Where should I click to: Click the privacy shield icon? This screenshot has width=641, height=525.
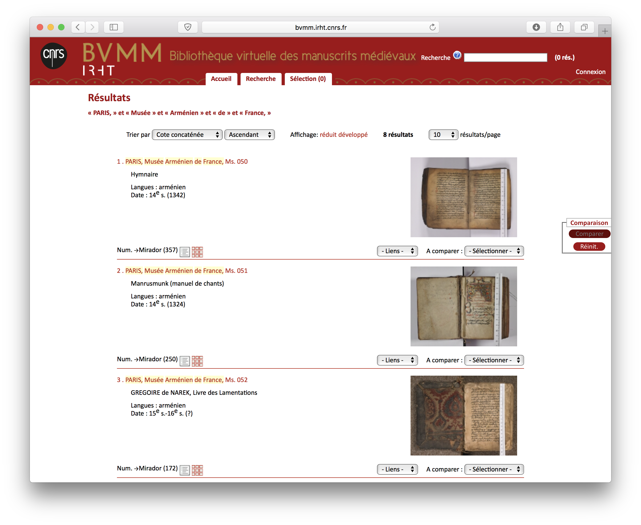tap(188, 27)
